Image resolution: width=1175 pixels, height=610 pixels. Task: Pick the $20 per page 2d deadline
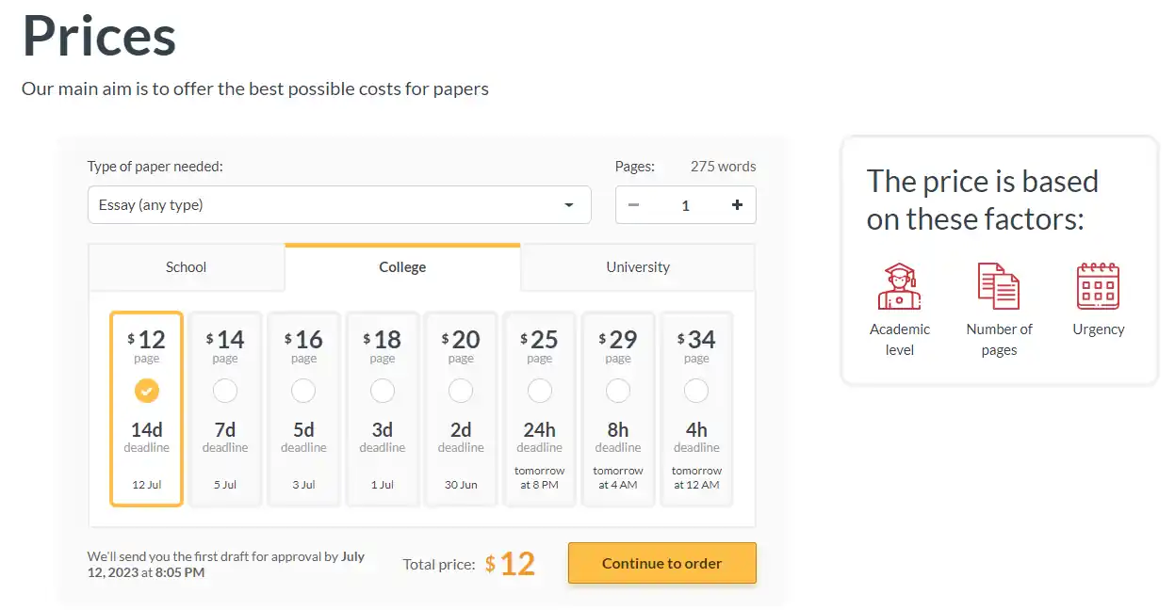[461, 390]
